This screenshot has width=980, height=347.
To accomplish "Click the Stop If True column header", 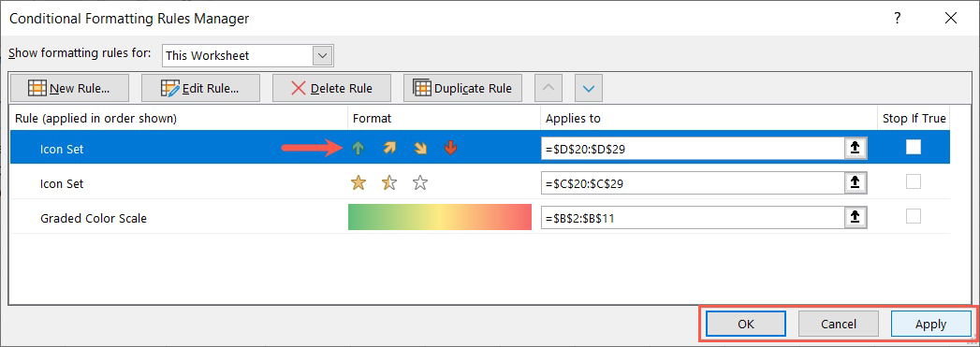I will pos(914,118).
